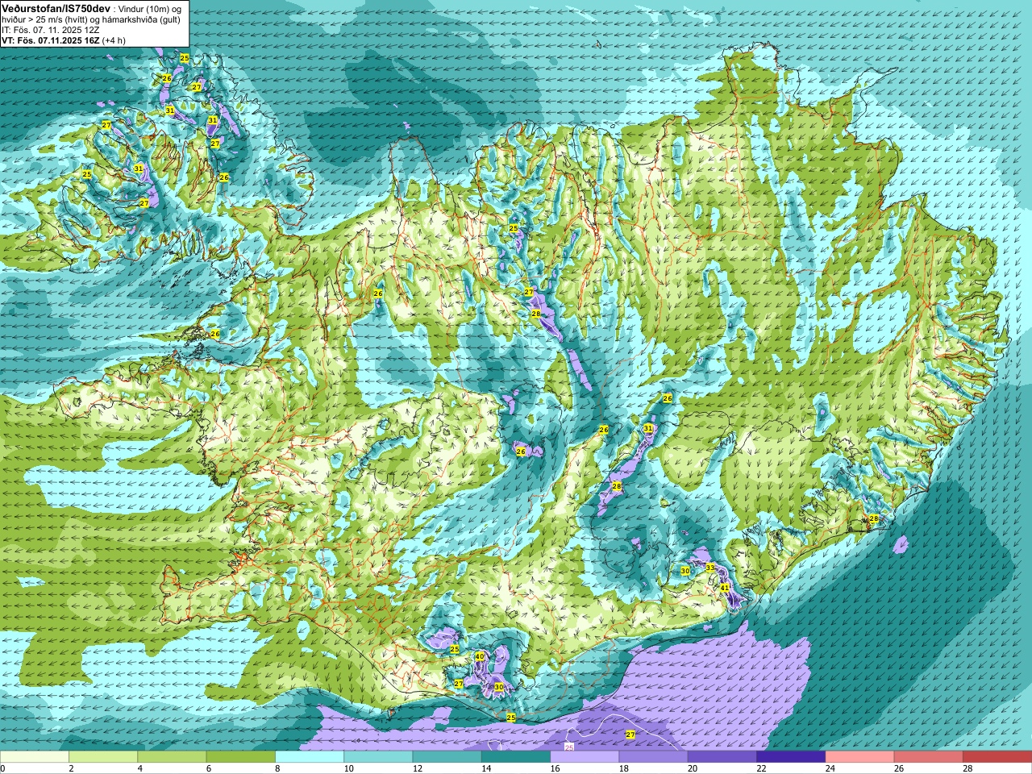Click the 16–18 m/s light purple legend swatch
The height and width of the screenshot is (774, 1032).
click(x=585, y=757)
